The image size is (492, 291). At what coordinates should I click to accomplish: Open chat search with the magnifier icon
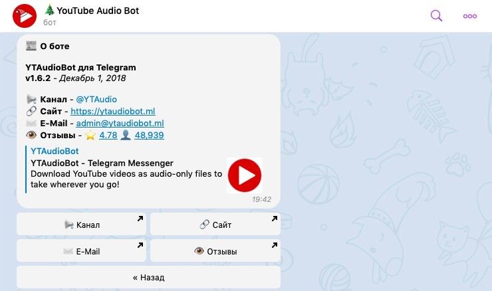[436, 16]
